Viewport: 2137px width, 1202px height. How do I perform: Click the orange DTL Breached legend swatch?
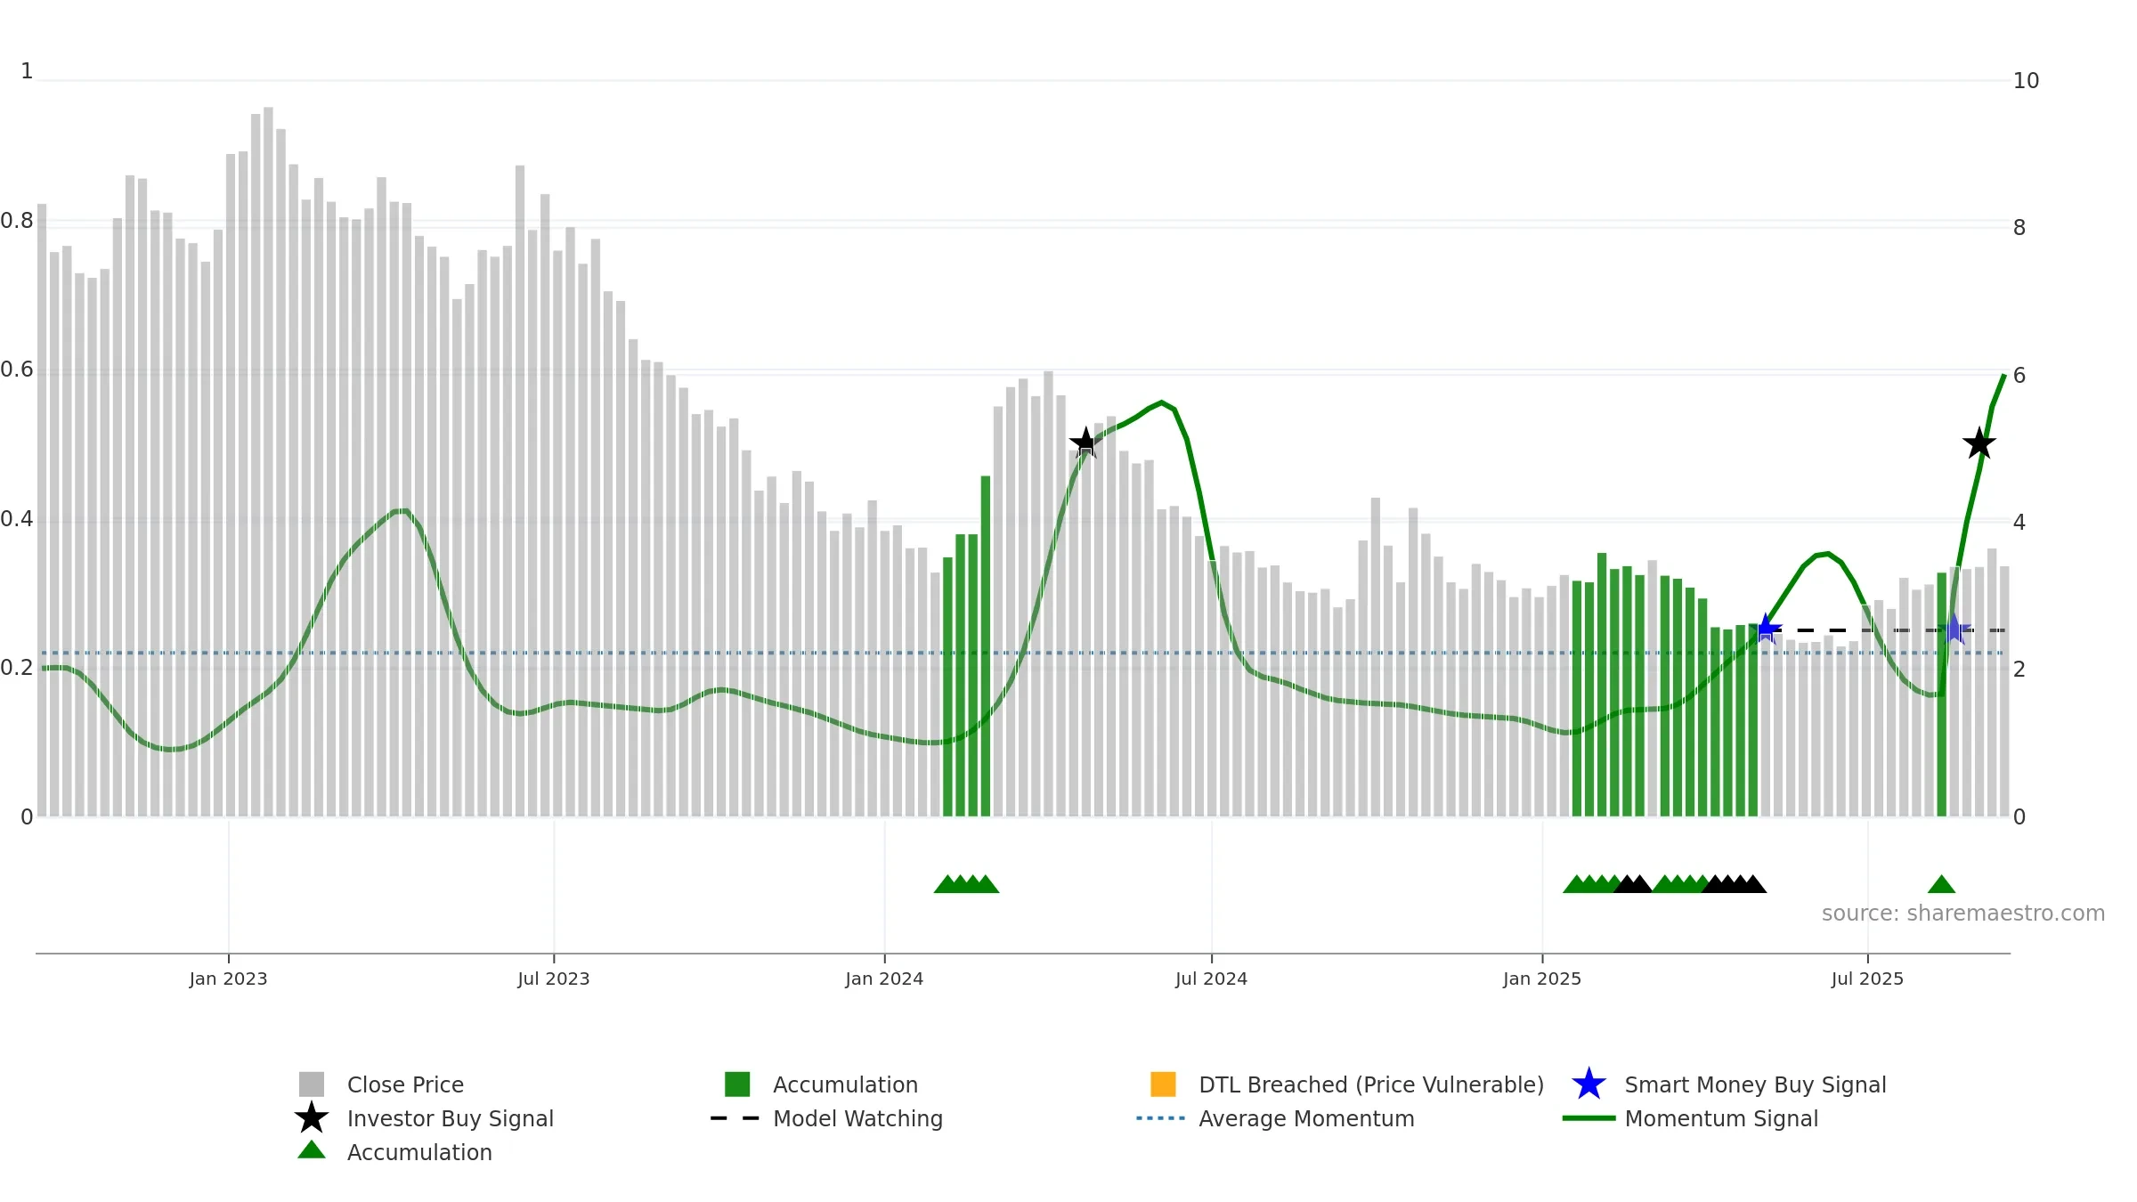[x=1163, y=1084]
